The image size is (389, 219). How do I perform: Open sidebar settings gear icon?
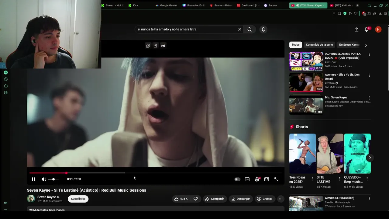pyautogui.click(x=6, y=92)
